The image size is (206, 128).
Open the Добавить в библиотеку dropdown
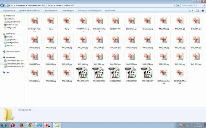coord(29,11)
